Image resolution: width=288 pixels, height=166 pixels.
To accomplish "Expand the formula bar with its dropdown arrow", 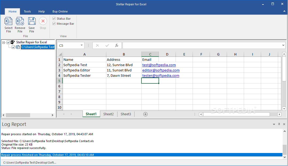I will point(283,45).
